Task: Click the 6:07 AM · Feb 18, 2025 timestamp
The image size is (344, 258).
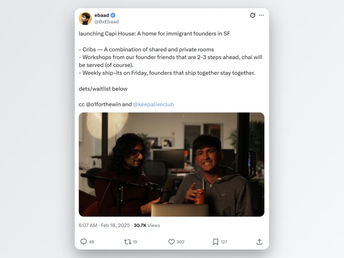Action: click(104, 225)
